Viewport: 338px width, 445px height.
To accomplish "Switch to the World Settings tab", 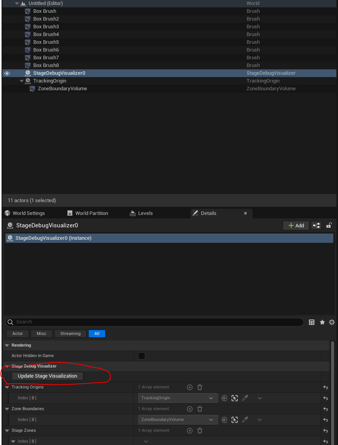I will tap(28, 213).
